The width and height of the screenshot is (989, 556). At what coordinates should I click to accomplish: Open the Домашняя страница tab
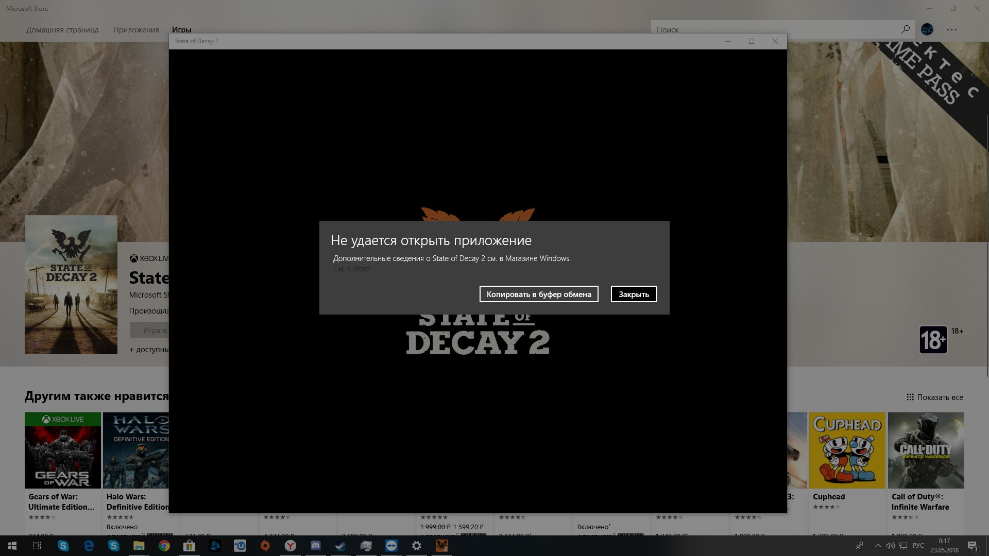coord(62,30)
